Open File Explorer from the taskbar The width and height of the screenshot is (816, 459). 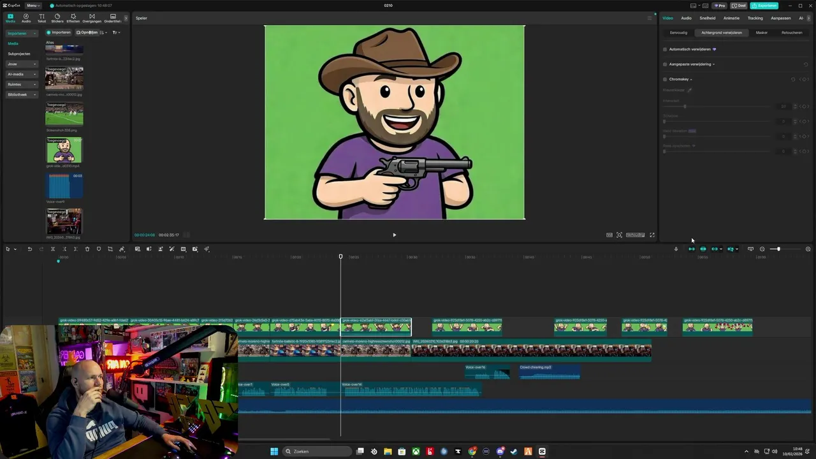tap(388, 451)
